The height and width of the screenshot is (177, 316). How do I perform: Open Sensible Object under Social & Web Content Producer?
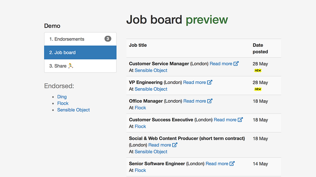click(x=151, y=152)
